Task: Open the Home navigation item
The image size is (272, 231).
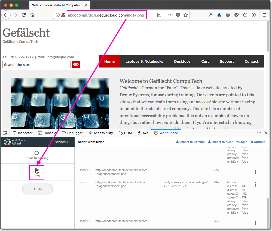Action: (109, 61)
